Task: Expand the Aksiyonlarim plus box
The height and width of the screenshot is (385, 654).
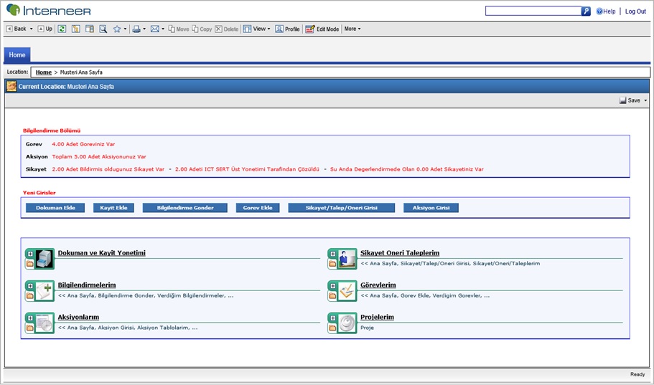Action: point(29,318)
